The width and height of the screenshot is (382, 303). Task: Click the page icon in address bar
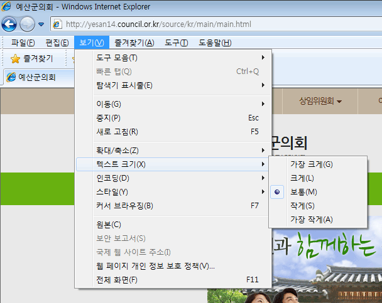coord(58,24)
